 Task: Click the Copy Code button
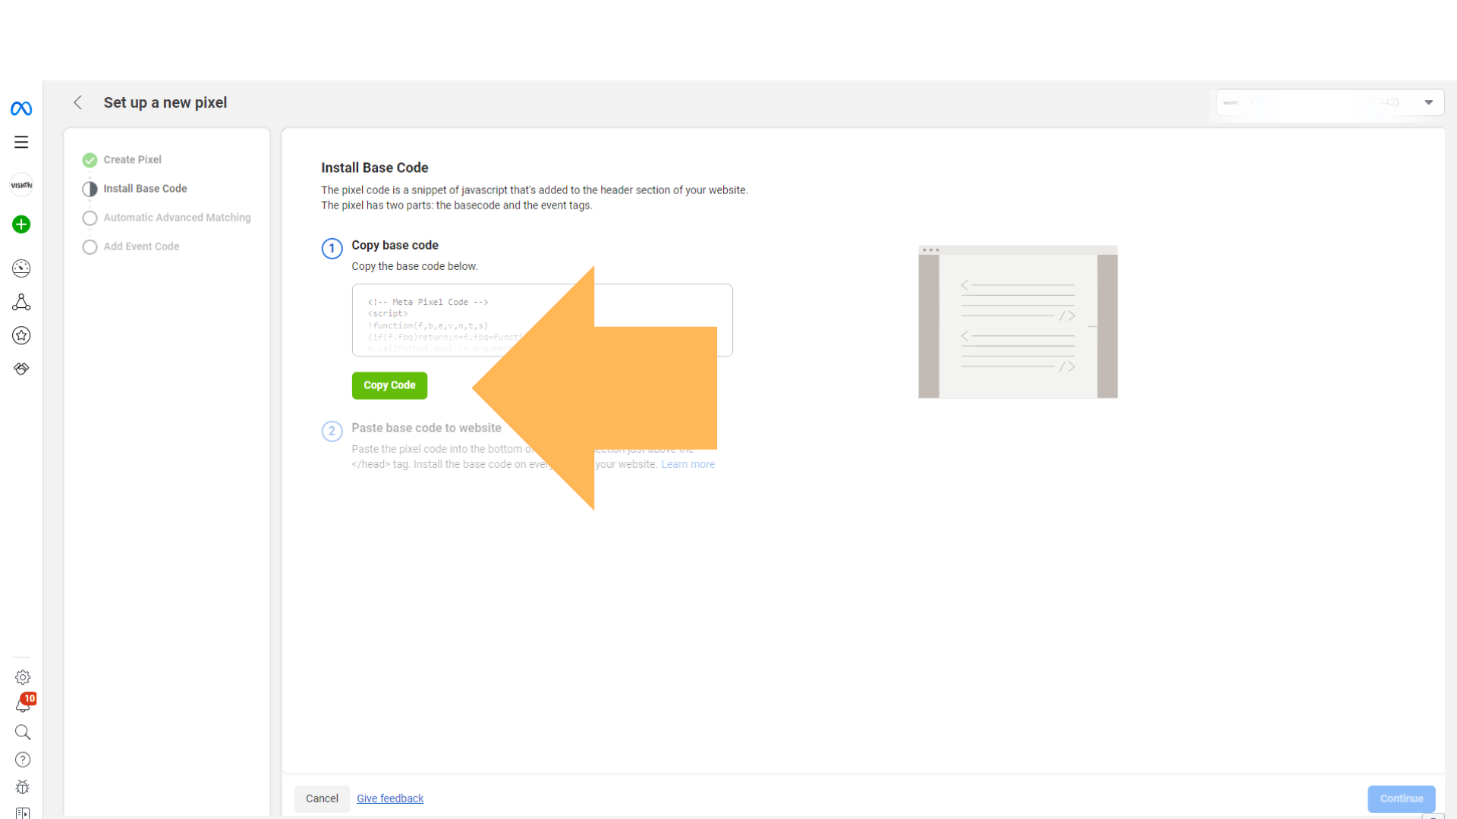pyautogui.click(x=389, y=385)
